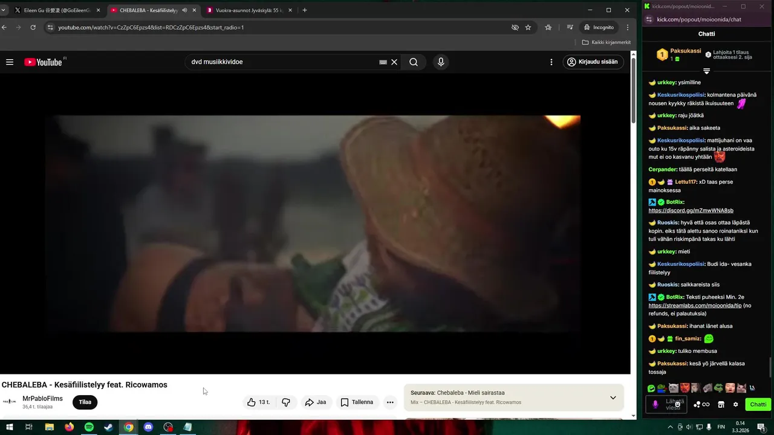This screenshot has height=435, width=774.
Task: Mute the CHEBALEBA tab audio
Action: [184, 10]
